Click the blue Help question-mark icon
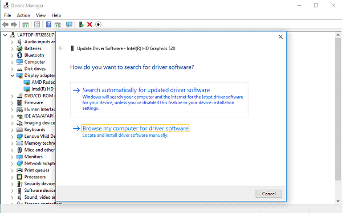The height and width of the screenshot is (213, 342). 48,24
